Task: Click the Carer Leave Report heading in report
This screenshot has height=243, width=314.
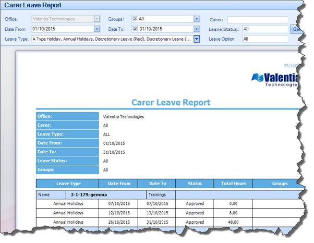Action: (171, 103)
